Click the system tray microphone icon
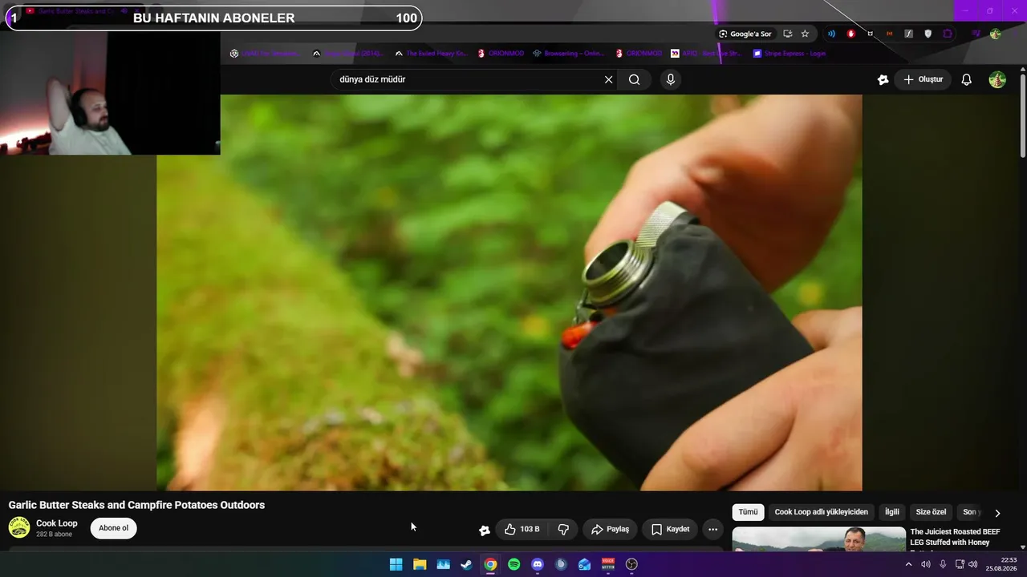 [x=943, y=564]
